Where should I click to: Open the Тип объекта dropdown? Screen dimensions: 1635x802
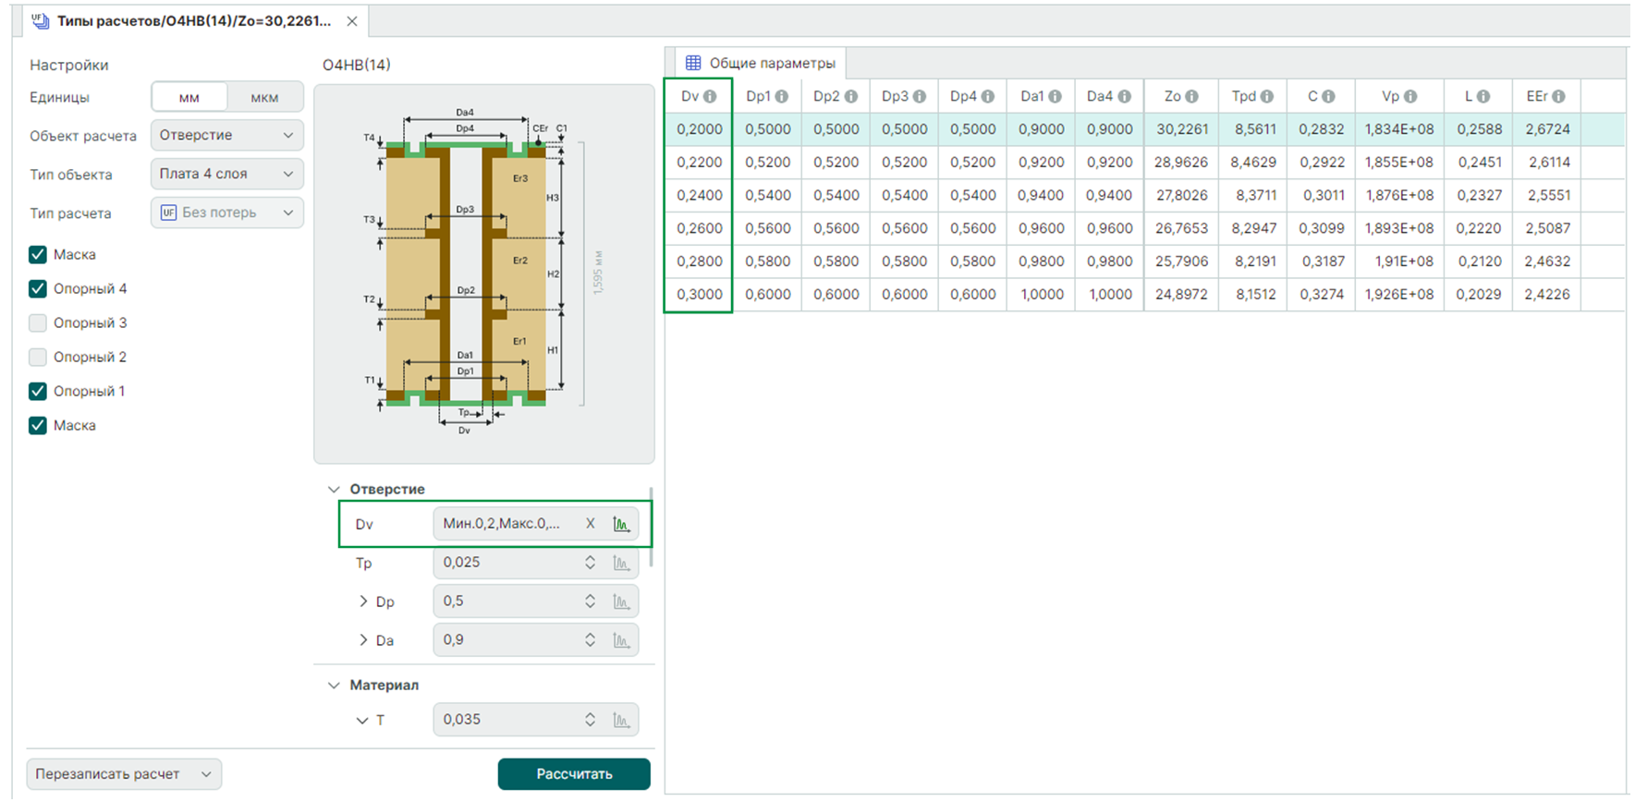pos(226,174)
